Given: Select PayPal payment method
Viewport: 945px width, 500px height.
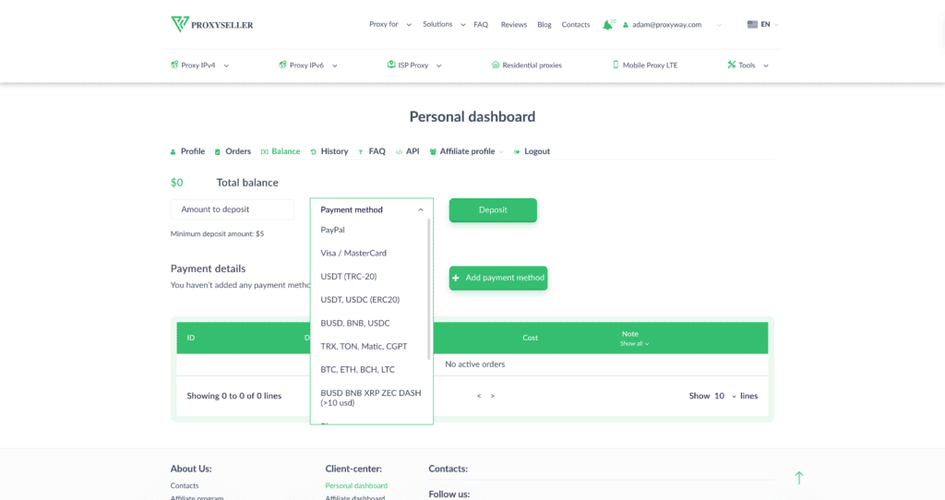Looking at the screenshot, I should pyautogui.click(x=332, y=230).
